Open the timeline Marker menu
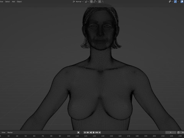This screenshot has width=184, height=138. point(10,133)
